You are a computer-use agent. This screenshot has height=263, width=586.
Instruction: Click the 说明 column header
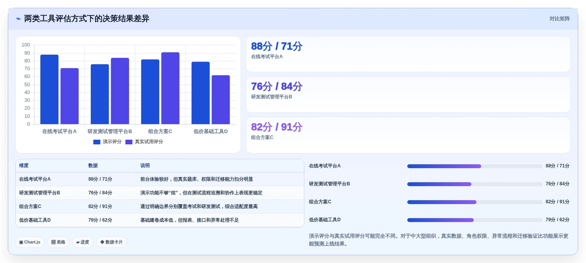(145, 166)
